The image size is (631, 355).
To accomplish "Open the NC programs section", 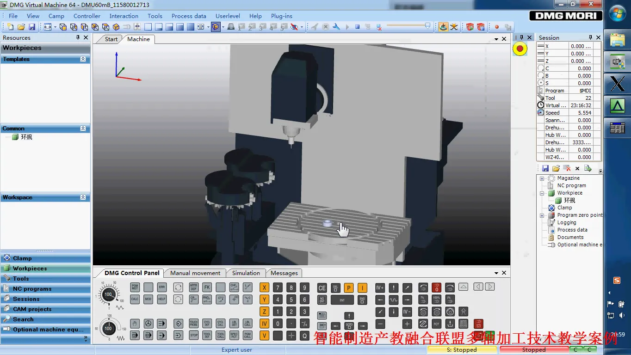I will [32, 289].
